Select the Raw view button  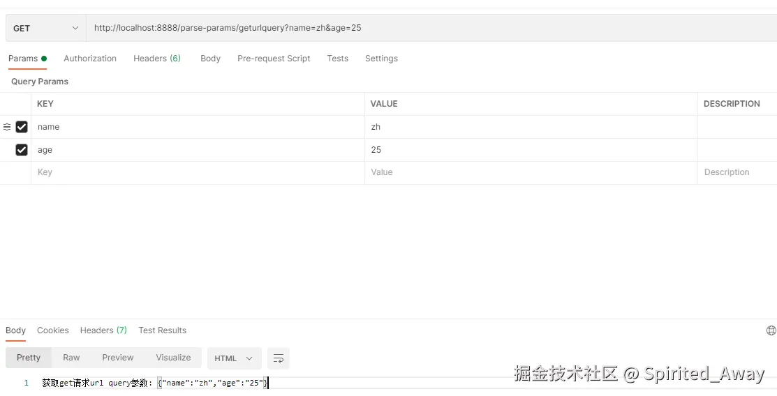tap(71, 358)
